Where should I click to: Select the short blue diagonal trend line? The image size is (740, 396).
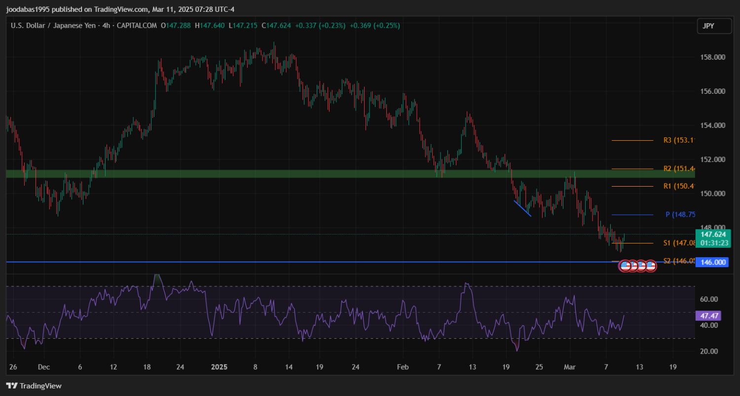[522, 208]
